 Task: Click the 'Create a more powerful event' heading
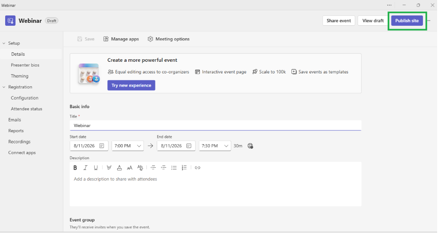142,60
